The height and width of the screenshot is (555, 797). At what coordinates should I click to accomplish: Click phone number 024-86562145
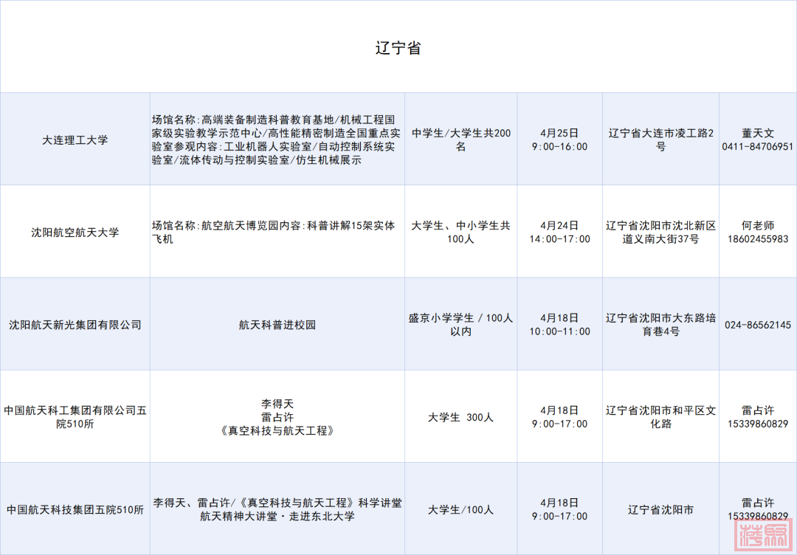pos(758,325)
